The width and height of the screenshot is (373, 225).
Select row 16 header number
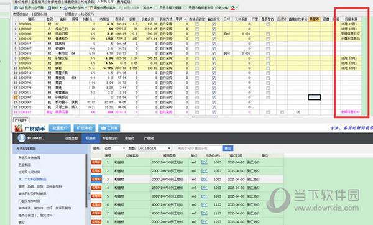[x=16, y=98]
